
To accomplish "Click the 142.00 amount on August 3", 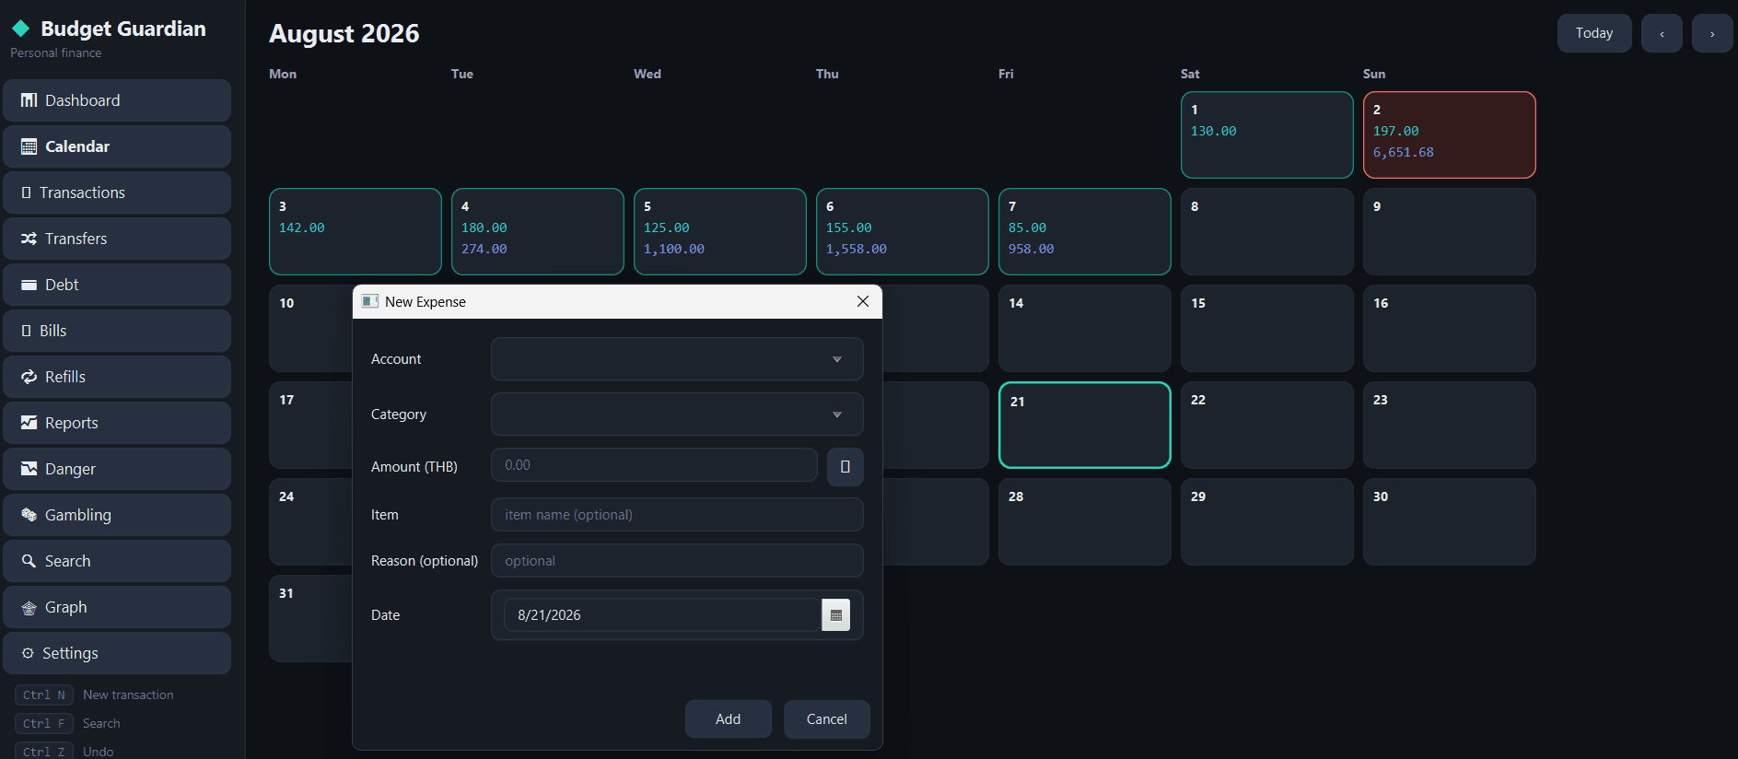I will pyautogui.click(x=301, y=228).
